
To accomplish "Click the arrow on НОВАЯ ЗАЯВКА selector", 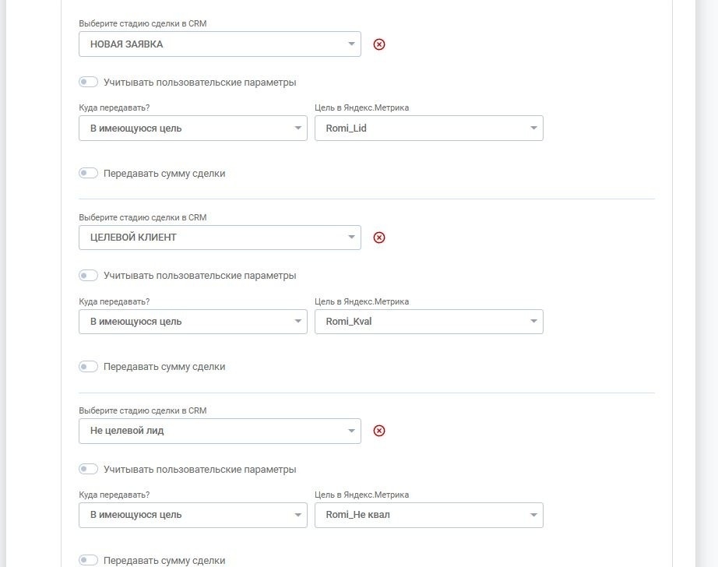I will coord(351,44).
